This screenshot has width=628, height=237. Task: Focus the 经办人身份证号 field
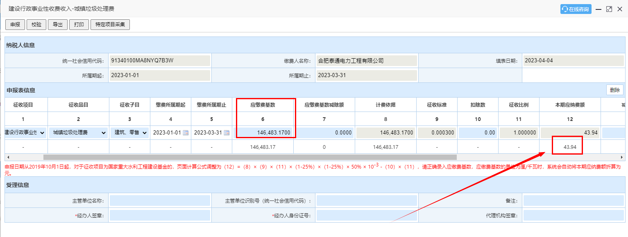[x=367, y=215]
